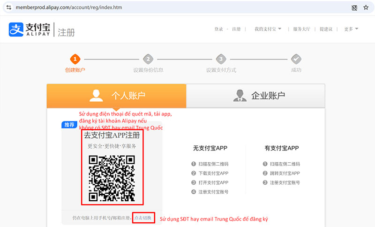The width and height of the screenshot is (375, 227).
Task: Click the Alipay registration QR code
Action: click(112, 178)
